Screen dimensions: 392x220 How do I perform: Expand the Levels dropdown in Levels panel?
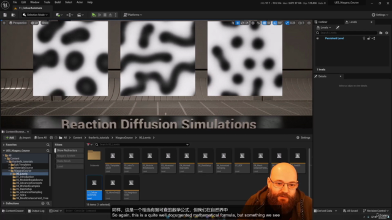[324, 28]
